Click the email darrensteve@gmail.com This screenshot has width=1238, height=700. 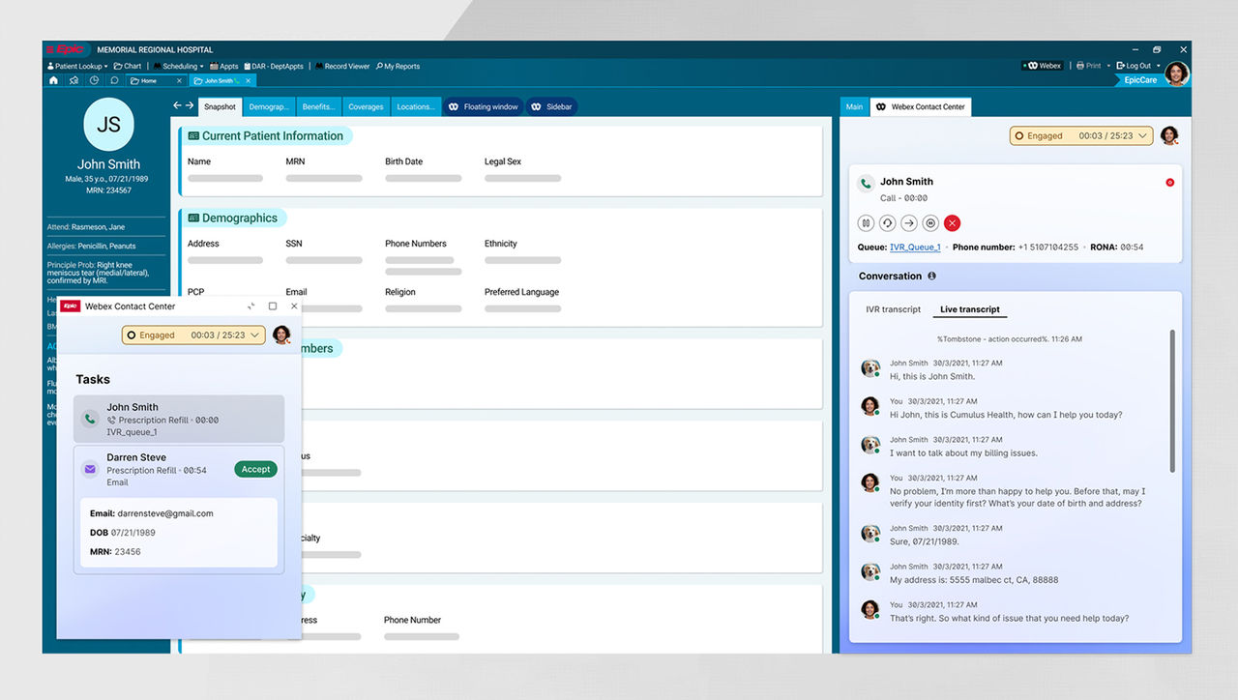point(164,513)
